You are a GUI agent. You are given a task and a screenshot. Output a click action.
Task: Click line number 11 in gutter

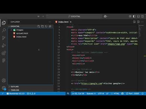coord(59,49)
